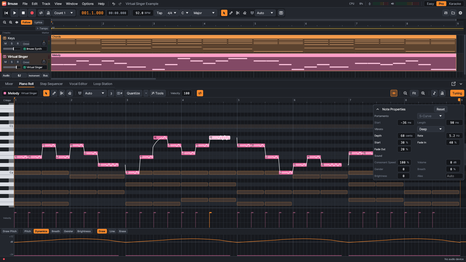Switch to the Mixer tab
The width and height of the screenshot is (466, 262).
click(x=9, y=84)
